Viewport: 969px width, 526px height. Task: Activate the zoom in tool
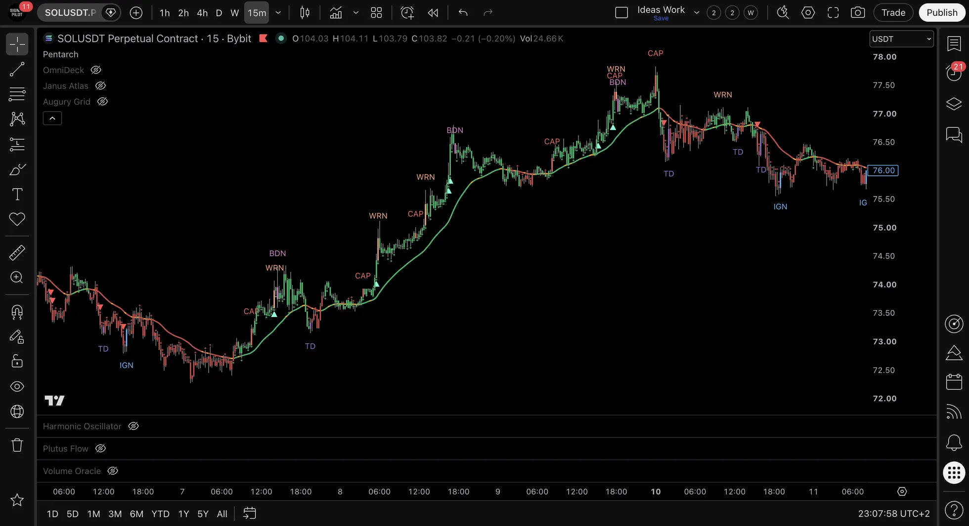tap(17, 278)
